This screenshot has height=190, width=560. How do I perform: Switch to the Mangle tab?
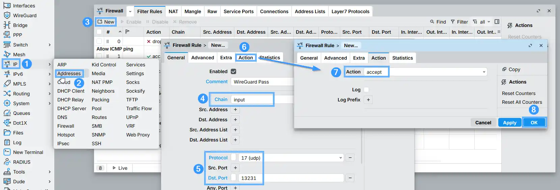193,11
